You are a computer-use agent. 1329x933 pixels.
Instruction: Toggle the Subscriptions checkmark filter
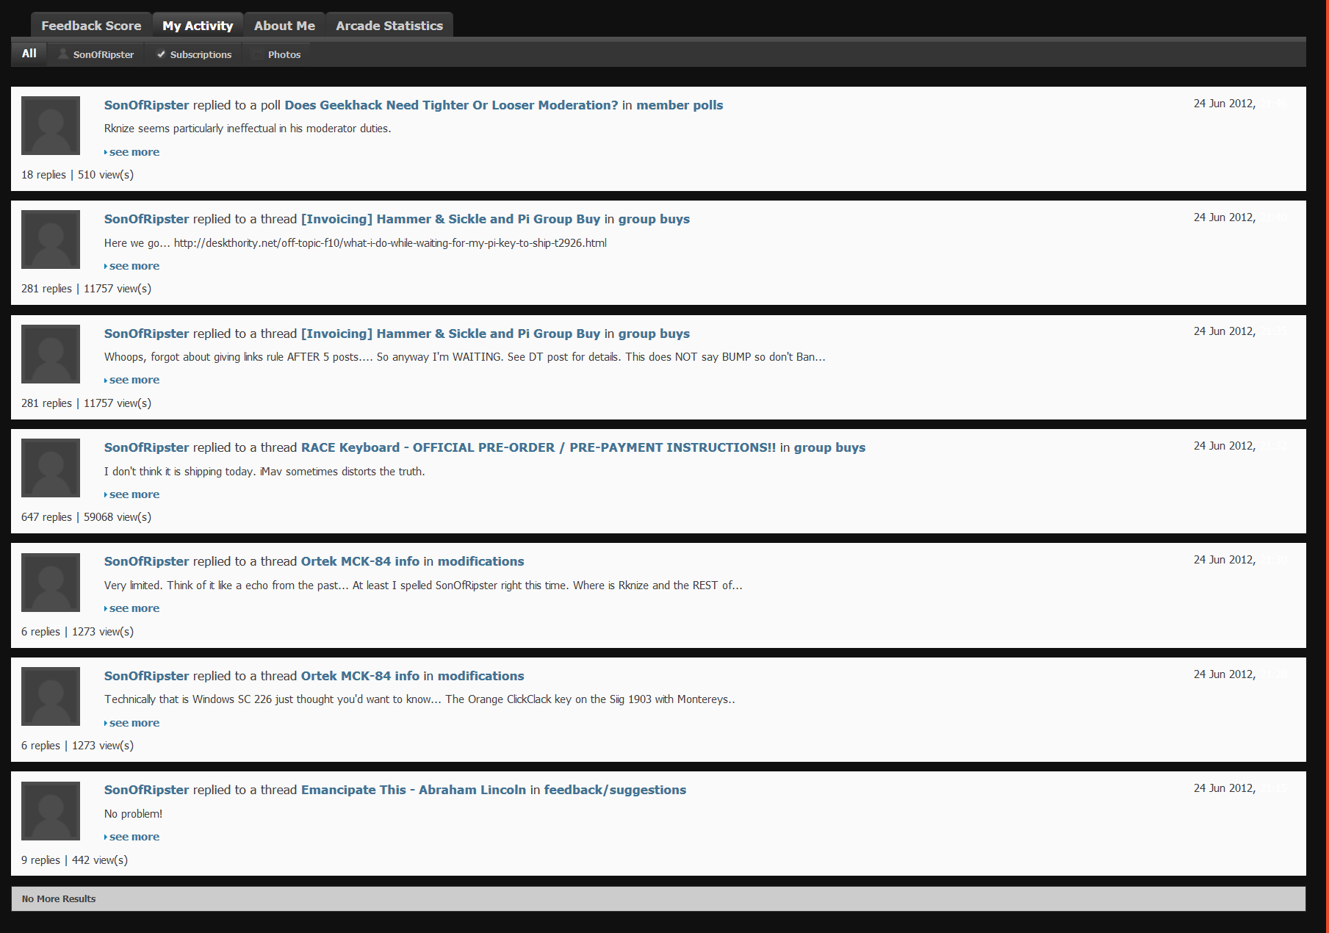(x=161, y=54)
